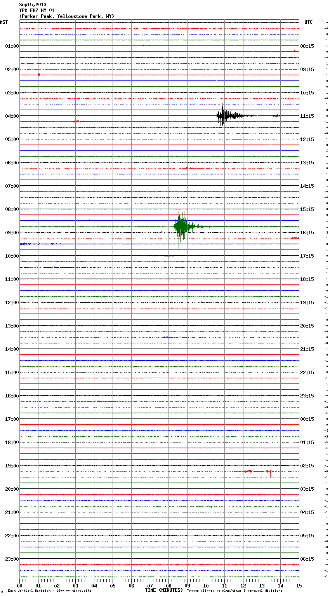This screenshot has width=330, height=596.
Task: Click the 08 minute tick label
Action: coord(168,586)
